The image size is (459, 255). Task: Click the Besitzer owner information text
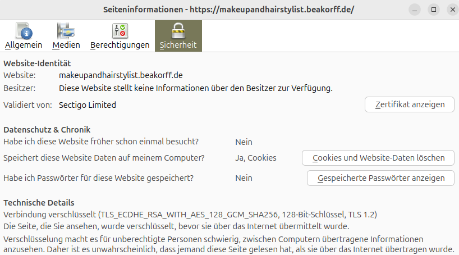click(x=196, y=88)
